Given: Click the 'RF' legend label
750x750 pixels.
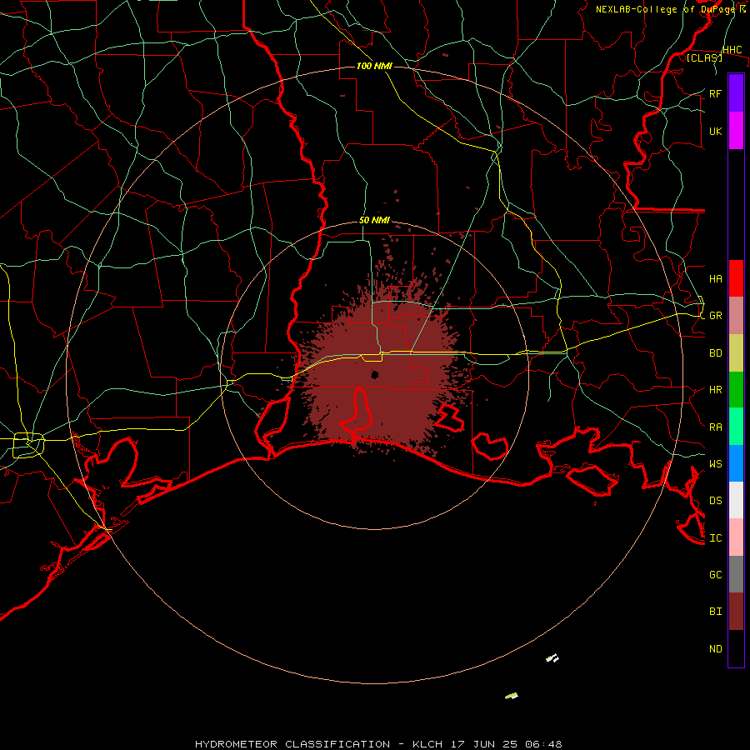Looking at the screenshot, I should [x=715, y=93].
